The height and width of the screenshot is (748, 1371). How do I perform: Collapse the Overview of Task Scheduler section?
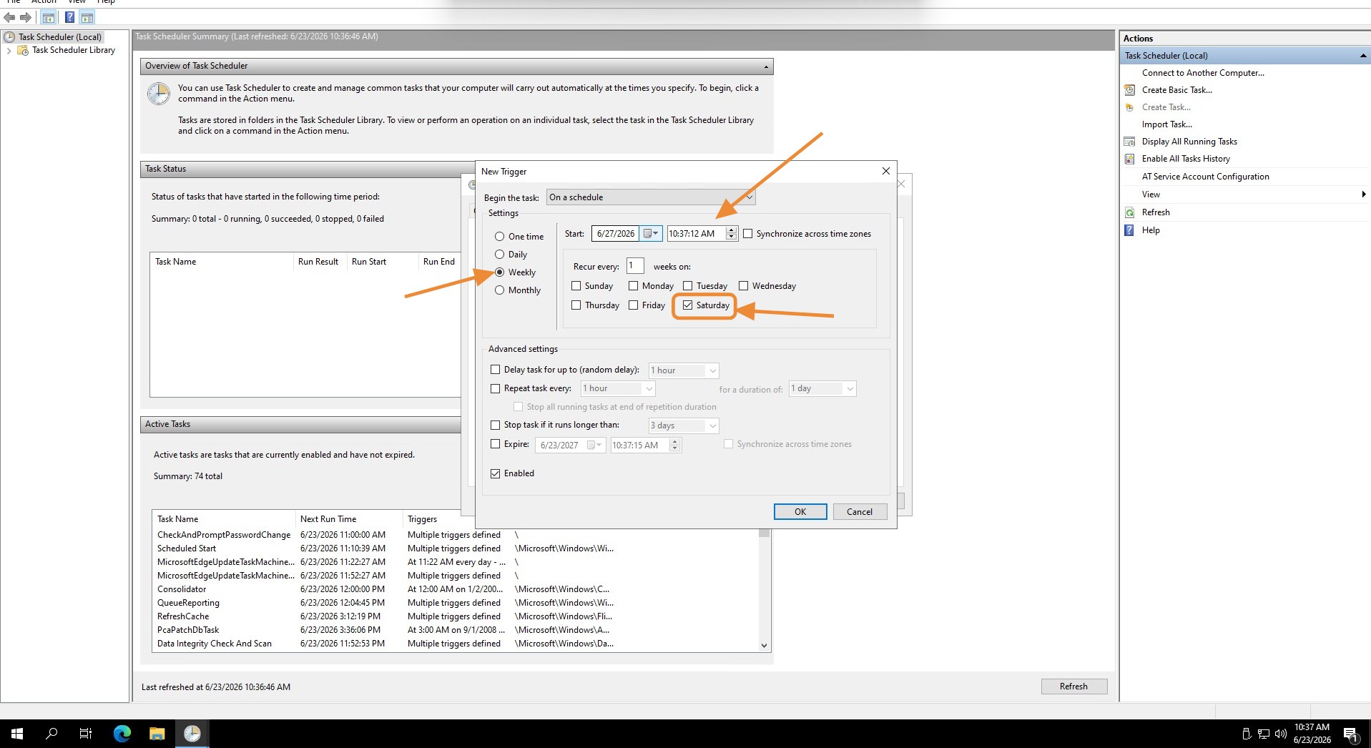[x=766, y=67]
